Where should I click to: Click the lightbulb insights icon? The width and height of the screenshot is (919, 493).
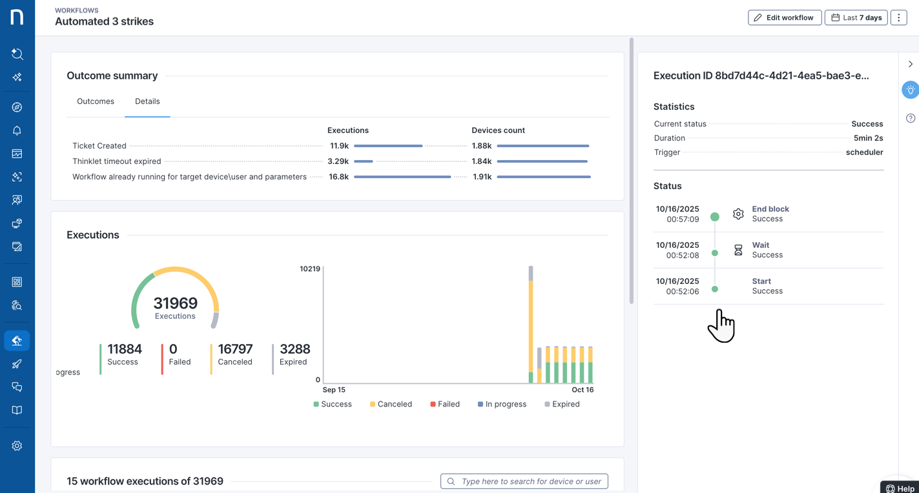(910, 90)
